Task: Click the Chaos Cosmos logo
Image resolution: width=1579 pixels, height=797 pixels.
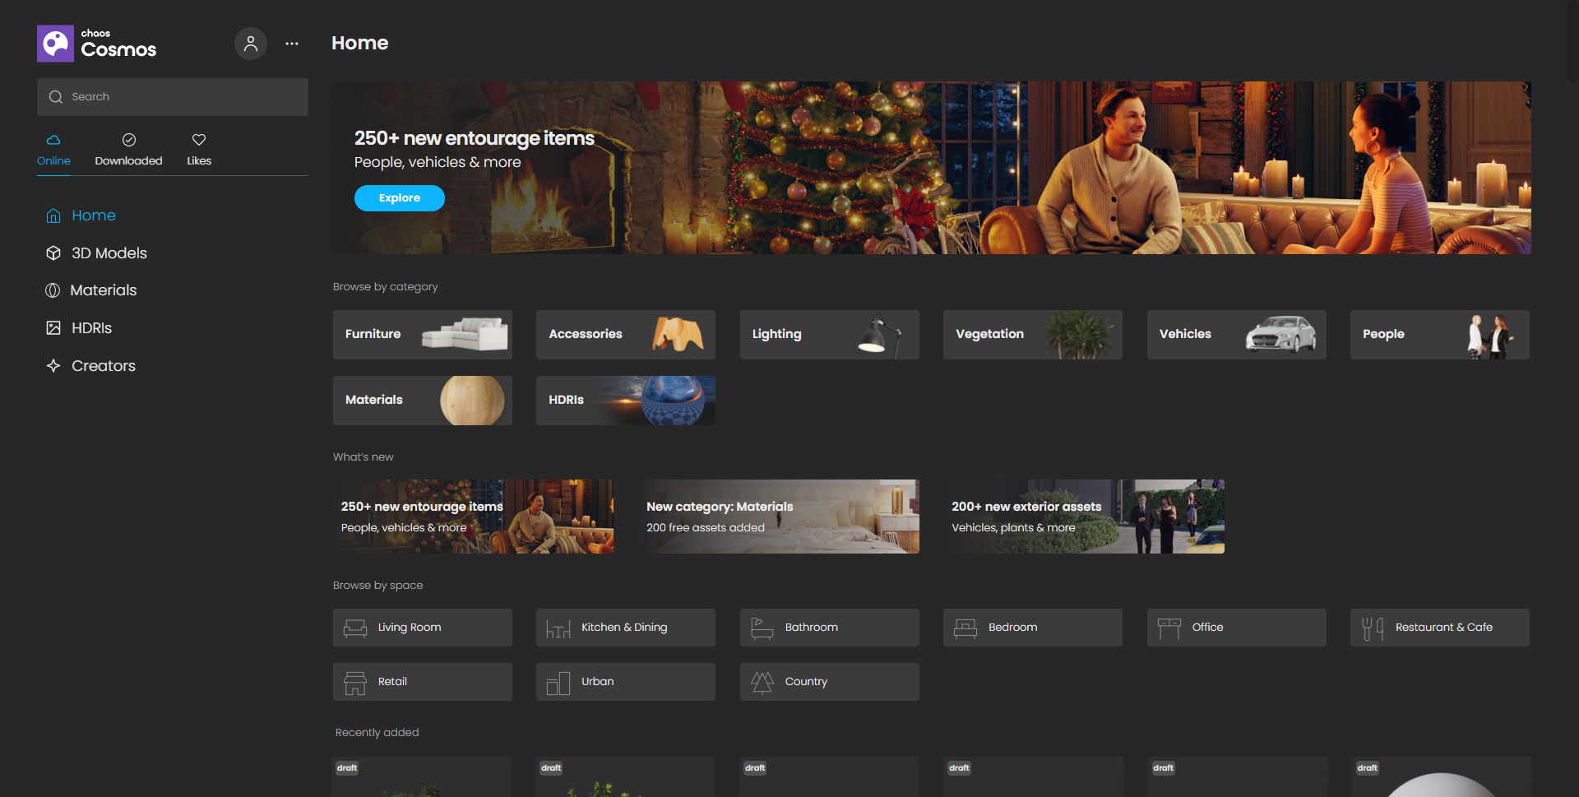Action: point(97,44)
